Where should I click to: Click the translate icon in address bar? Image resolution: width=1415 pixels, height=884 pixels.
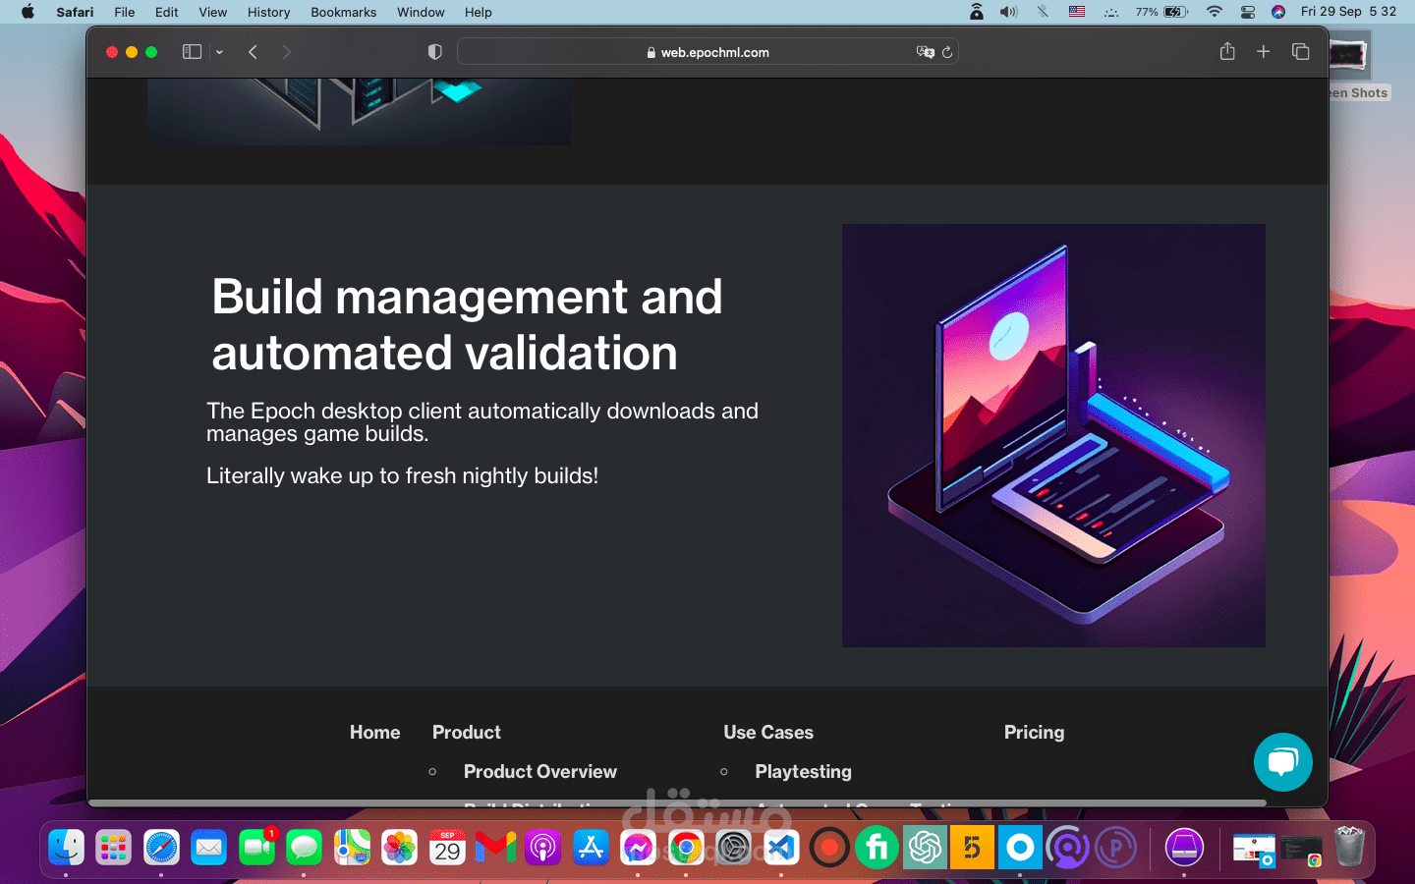[x=925, y=52]
